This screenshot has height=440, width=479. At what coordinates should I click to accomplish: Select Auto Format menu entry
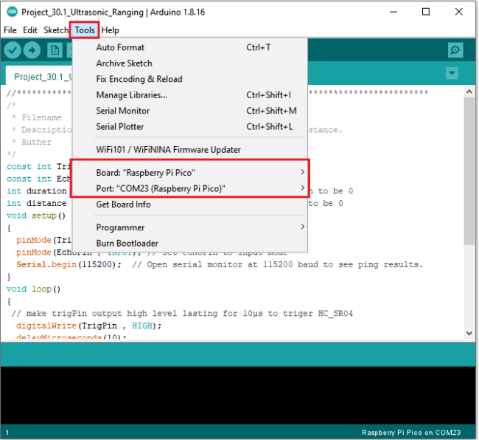(189, 47)
